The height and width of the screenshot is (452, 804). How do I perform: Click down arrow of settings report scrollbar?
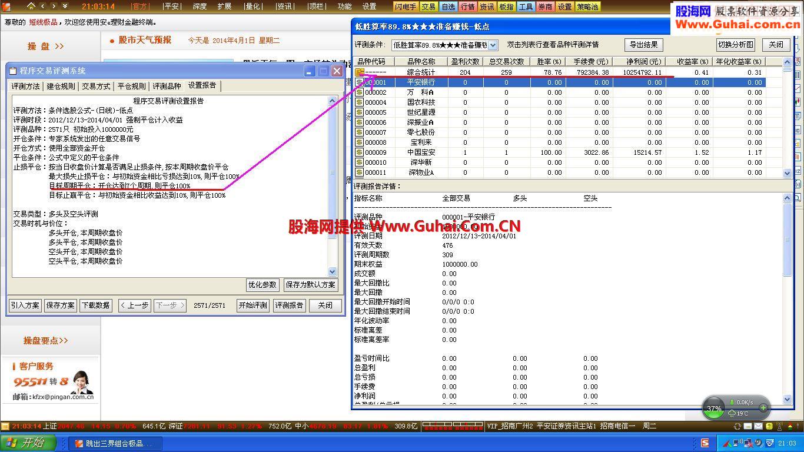[x=333, y=272]
